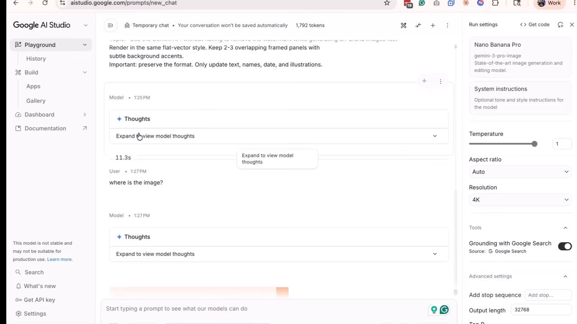Open the Aspect ratio Auto dropdown
Screen dimensions: 577x324
click(x=520, y=171)
